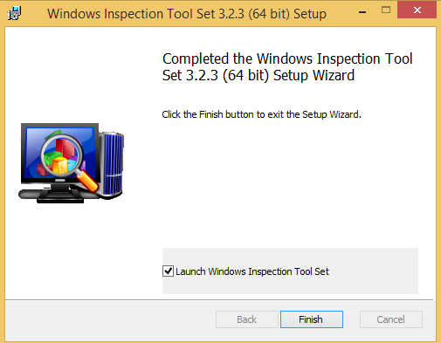Click the Launch Windows Inspection Tool Set label
Viewport: 441px width, 343px height.
click(252, 271)
